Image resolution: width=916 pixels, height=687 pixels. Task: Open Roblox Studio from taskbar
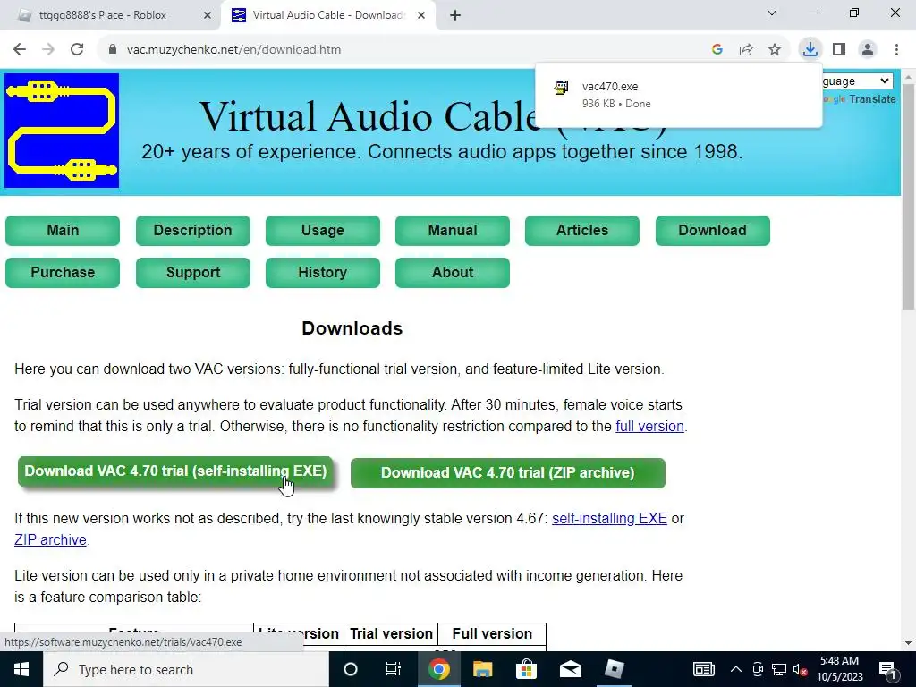pos(614,669)
